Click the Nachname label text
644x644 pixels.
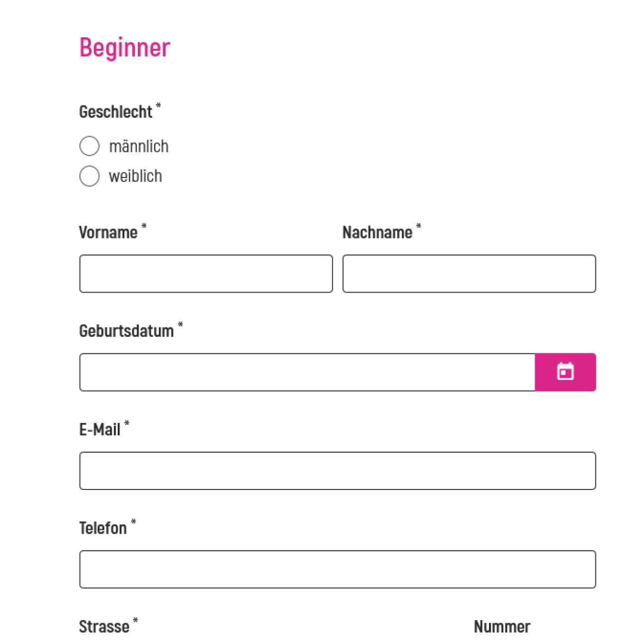378,232
